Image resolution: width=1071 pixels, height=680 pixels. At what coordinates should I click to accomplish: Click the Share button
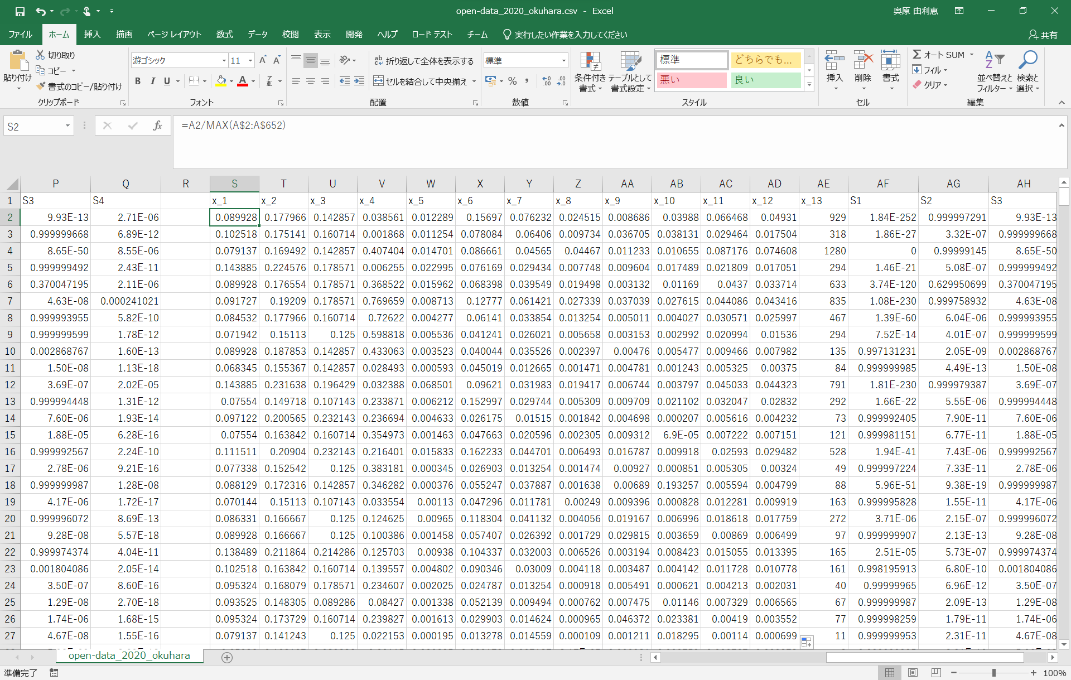pyautogui.click(x=1043, y=35)
